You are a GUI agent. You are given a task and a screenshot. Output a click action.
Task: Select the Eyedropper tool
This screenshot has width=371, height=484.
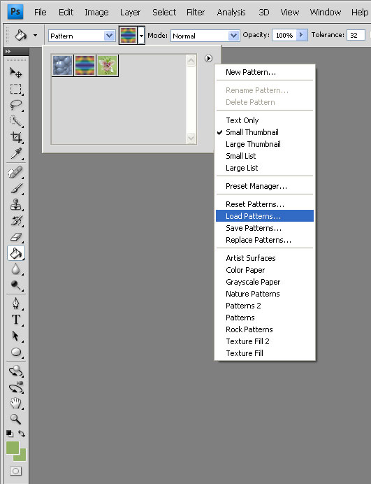click(x=16, y=153)
